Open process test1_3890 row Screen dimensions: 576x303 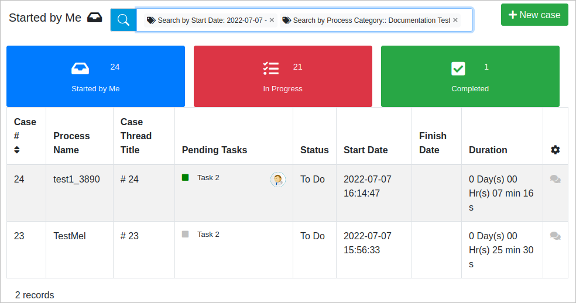point(77,179)
